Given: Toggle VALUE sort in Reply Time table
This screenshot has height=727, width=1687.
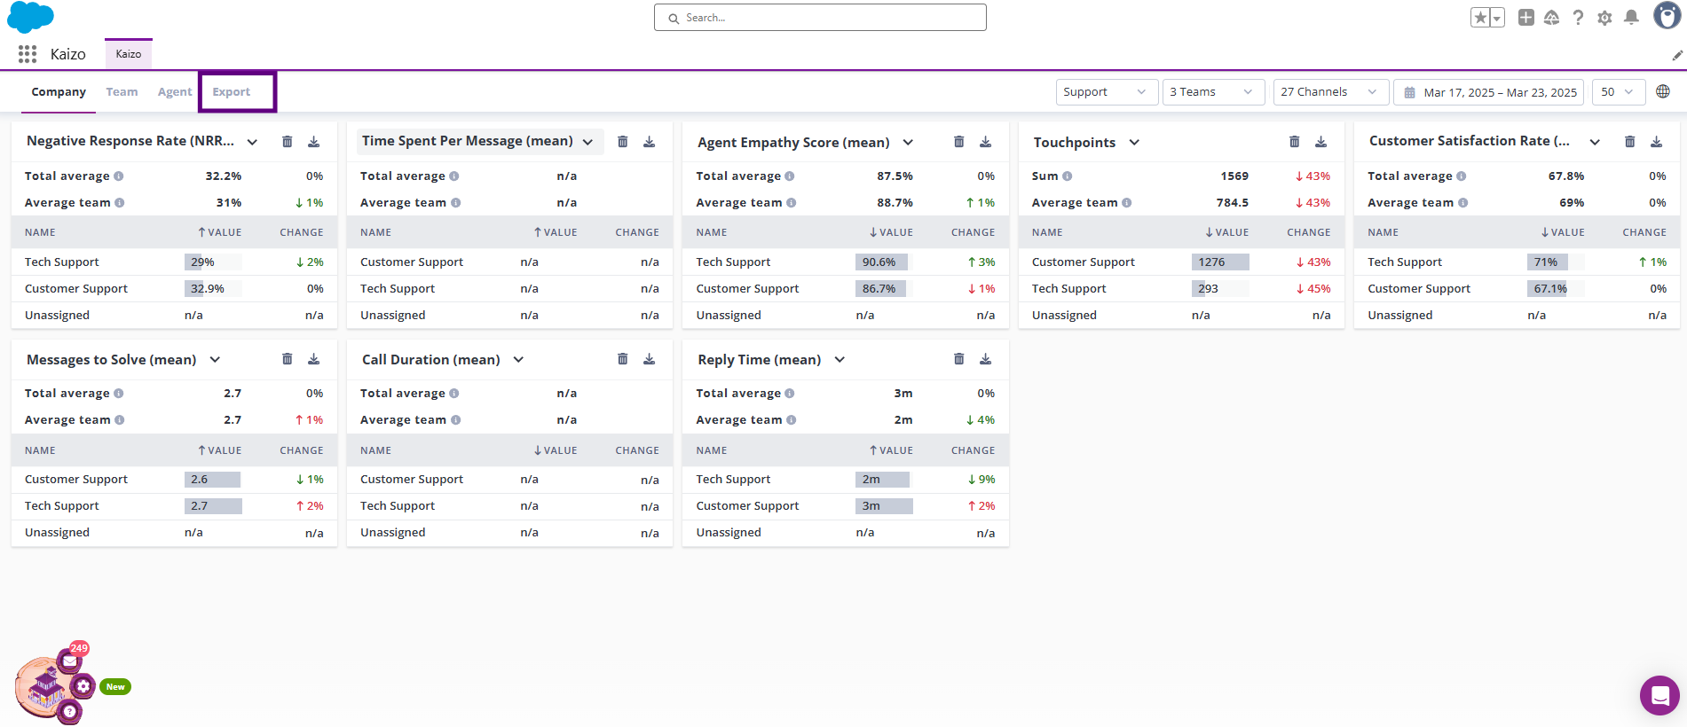Looking at the screenshot, I should point(891,450).
